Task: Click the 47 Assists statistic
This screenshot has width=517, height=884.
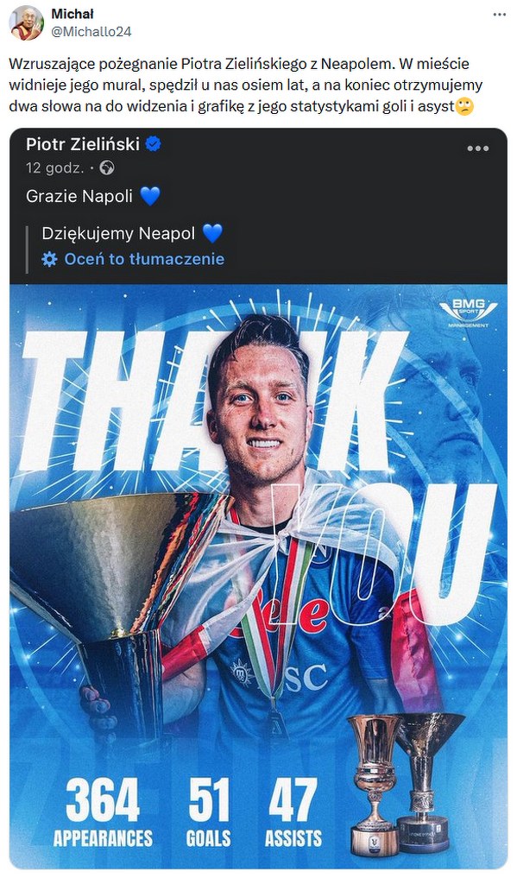Action: (x=293, y=812)
